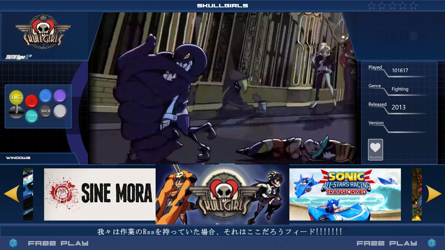Rate game with fourth star
Screen dimensions: 445x250
coord(403,6)
